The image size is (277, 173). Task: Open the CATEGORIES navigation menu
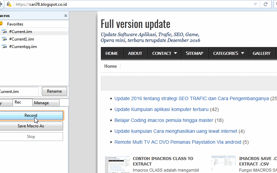pos(226,53)
